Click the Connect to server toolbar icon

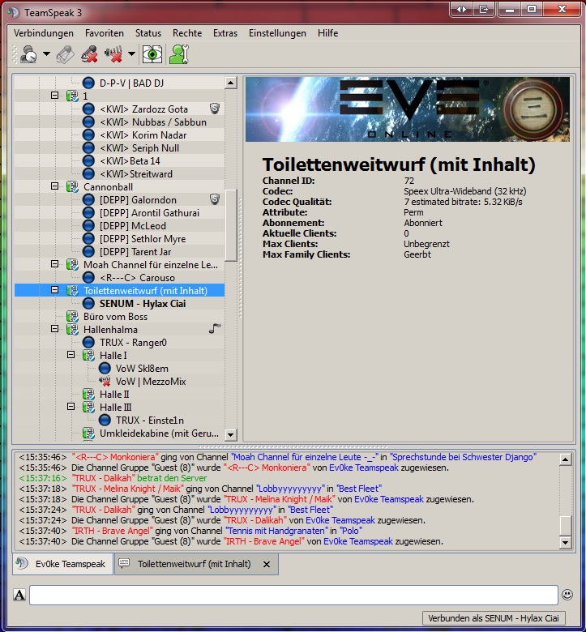point(28,54)
